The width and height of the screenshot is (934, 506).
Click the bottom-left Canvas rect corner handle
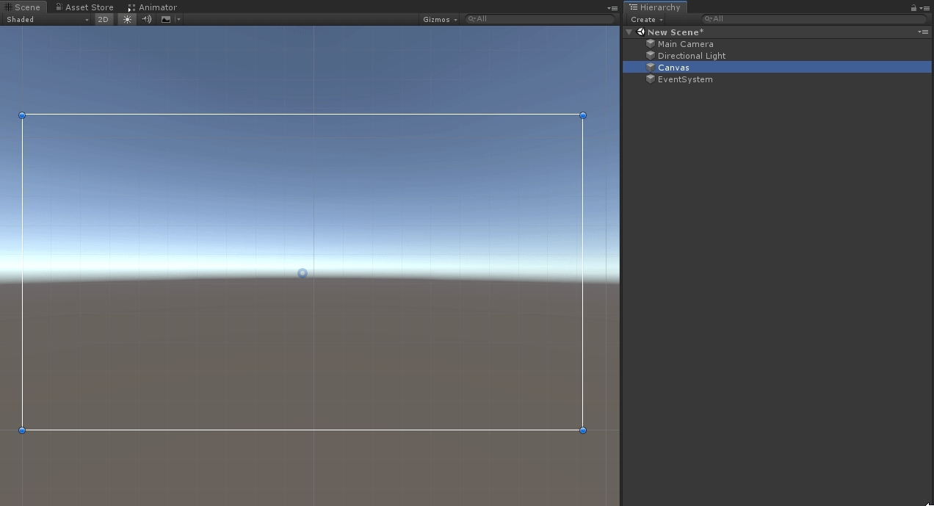[x=22, y=430]
